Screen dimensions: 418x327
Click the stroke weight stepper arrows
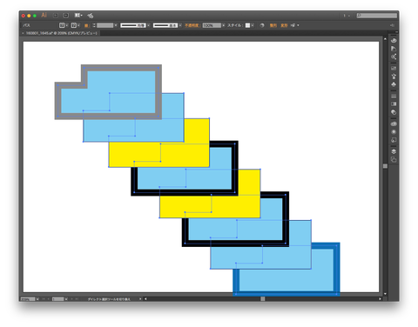94,25
